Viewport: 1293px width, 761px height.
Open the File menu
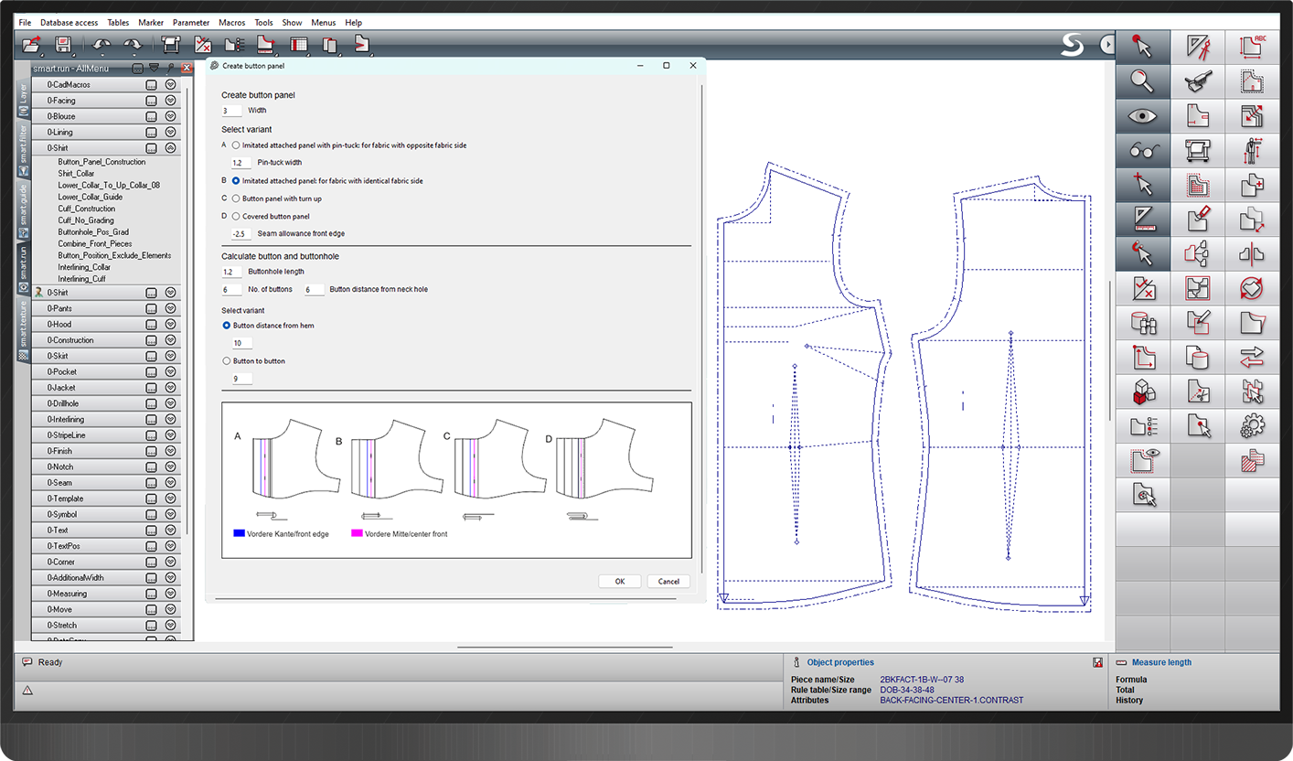tap(25, 22)
